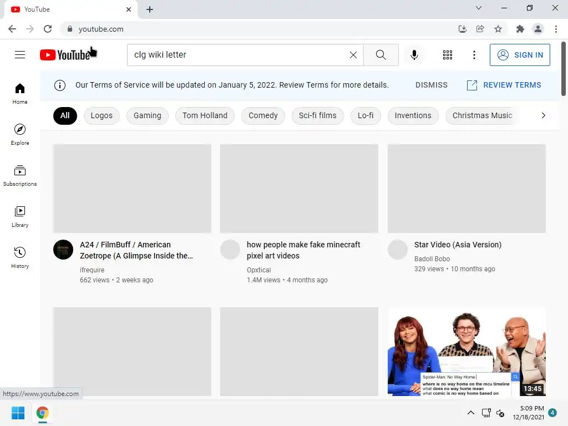Open a new browser tab
The height and width of the screenshot is (426, 568).
coord(150,9)
